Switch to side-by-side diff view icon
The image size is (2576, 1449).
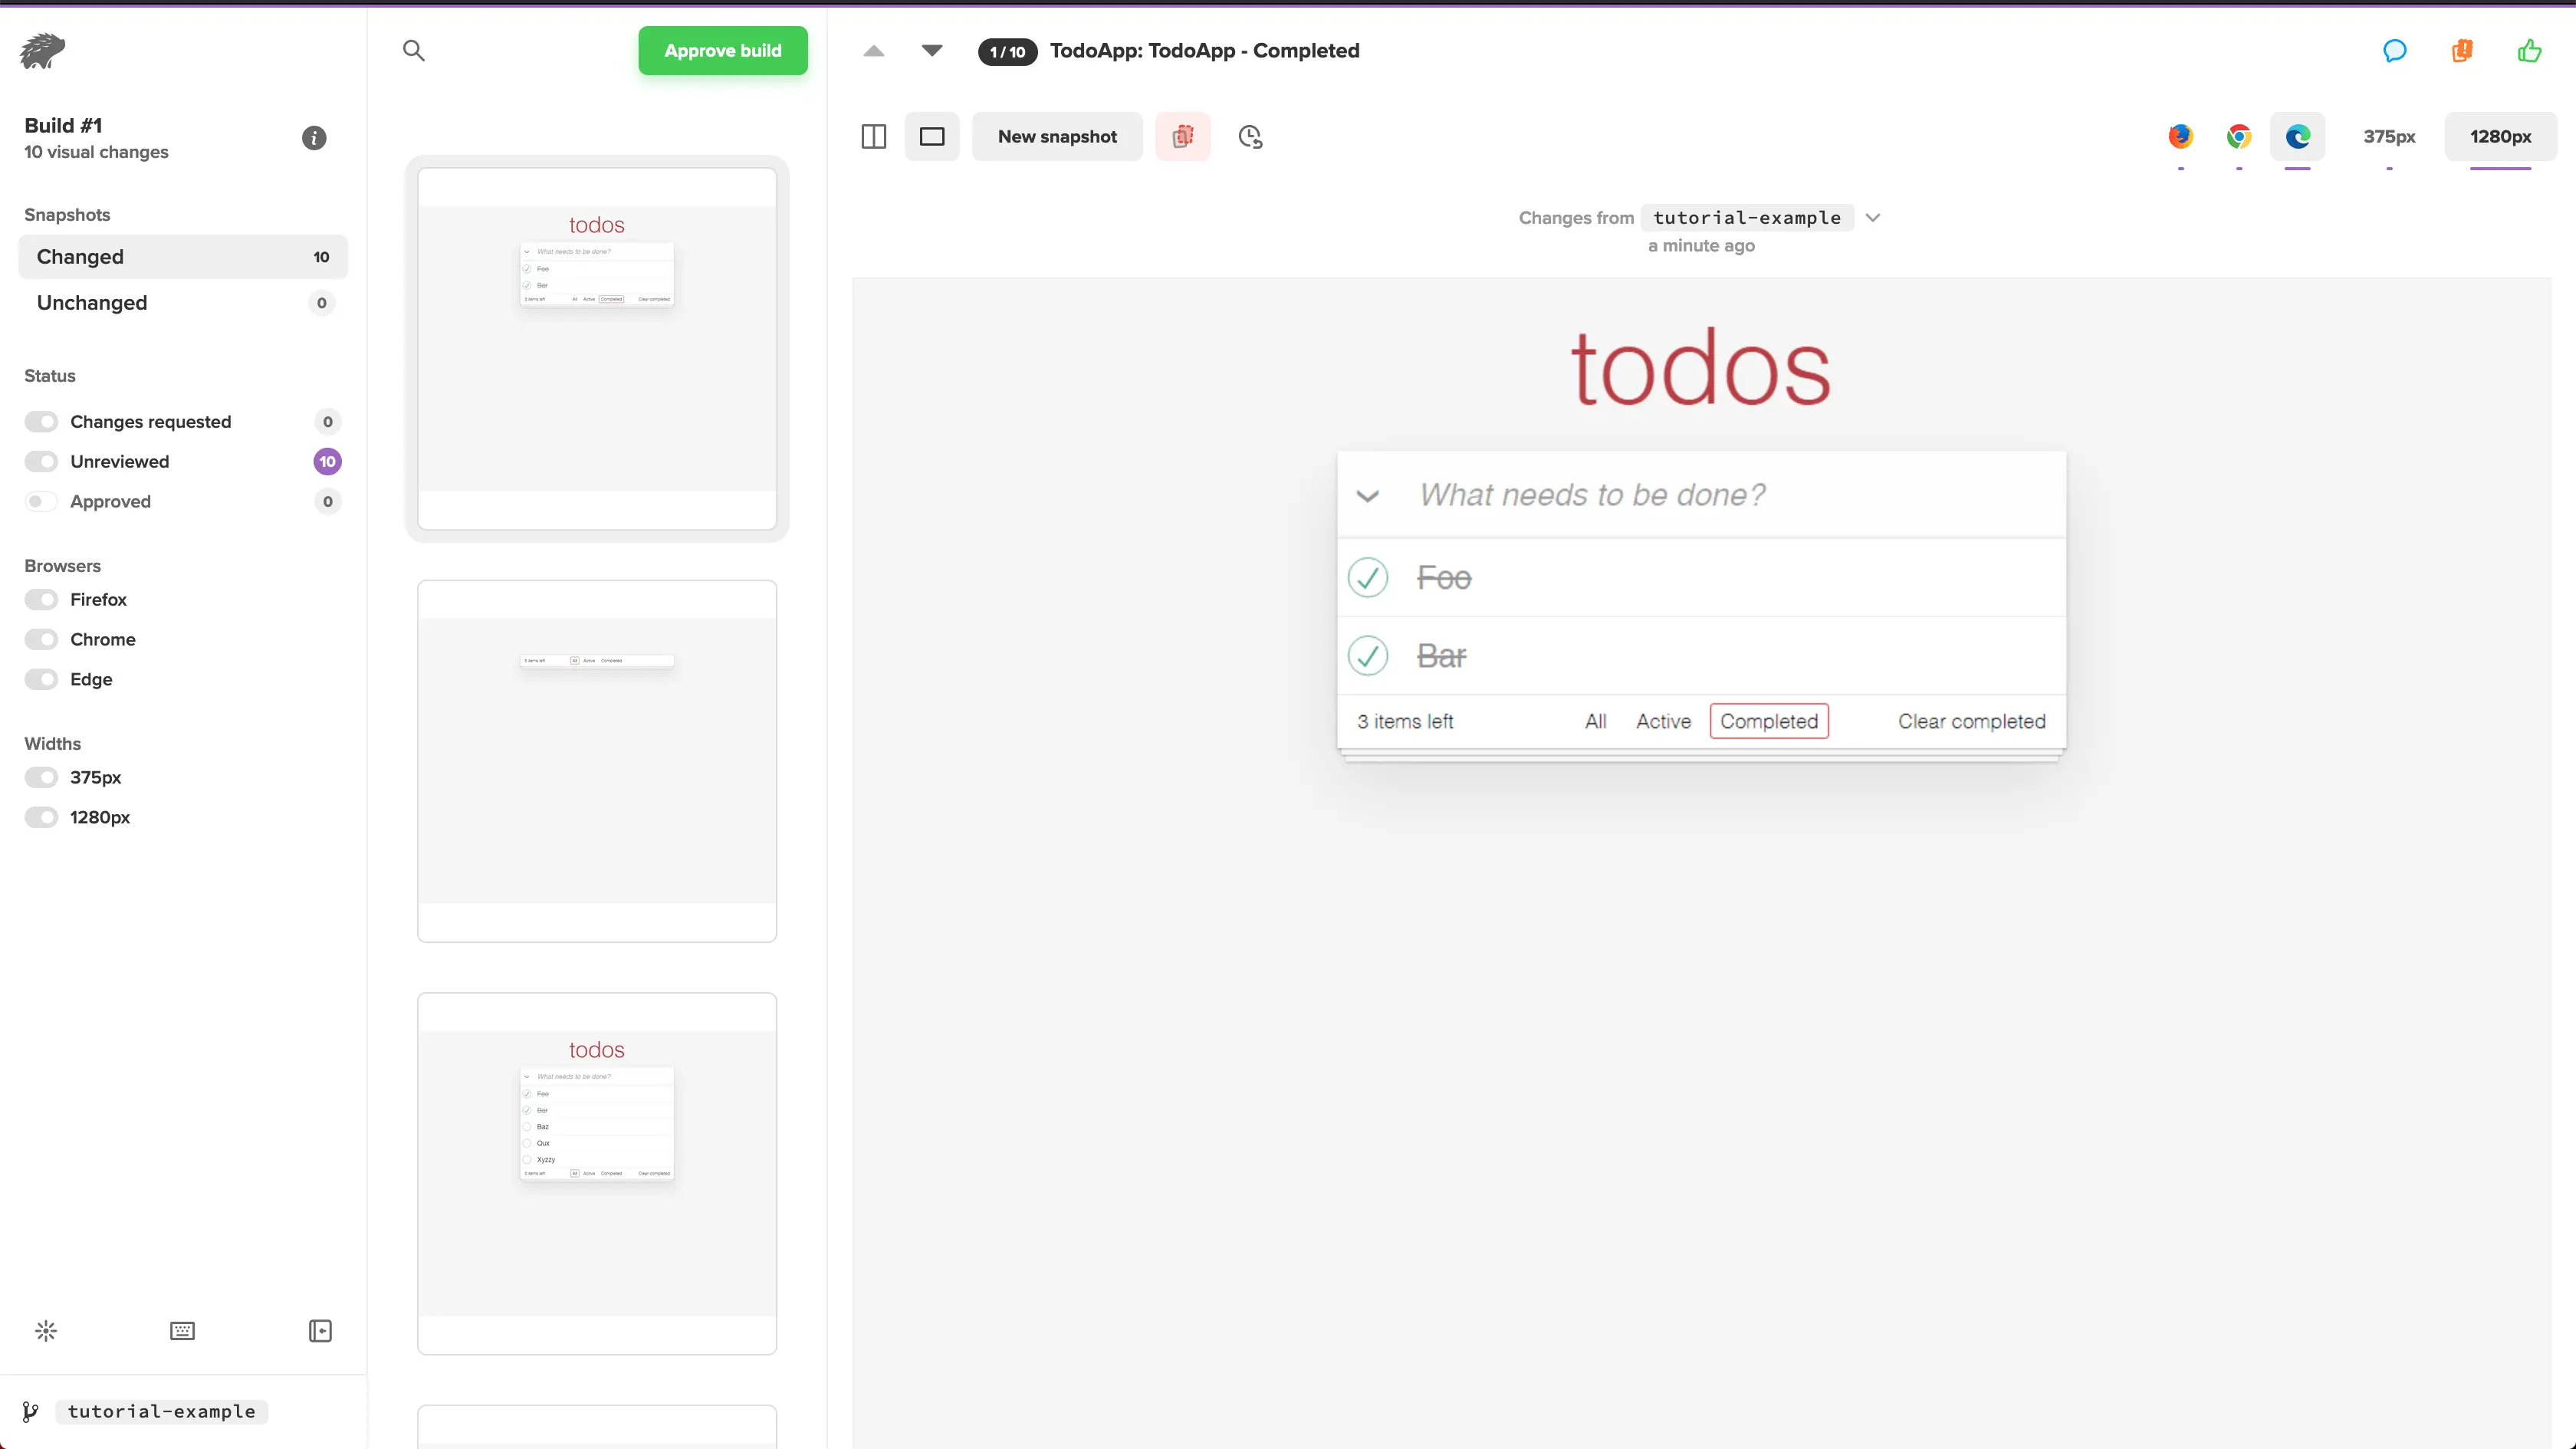tap(873, 137)
